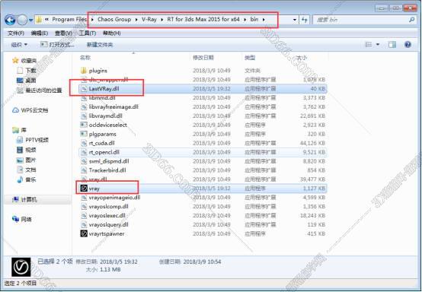422x292 pixels.
Task: Click the 库 libraries icon in sidebar
Action: pos(15,130)
